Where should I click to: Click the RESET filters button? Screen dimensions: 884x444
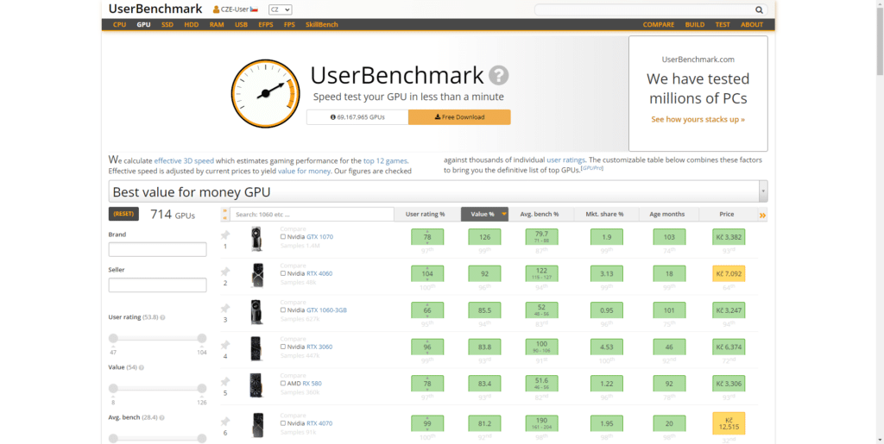(123, 214)
